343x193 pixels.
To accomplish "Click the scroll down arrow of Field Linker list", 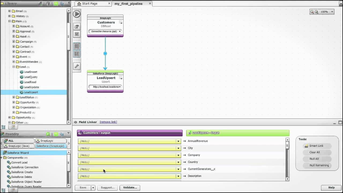I will (288, 179).
